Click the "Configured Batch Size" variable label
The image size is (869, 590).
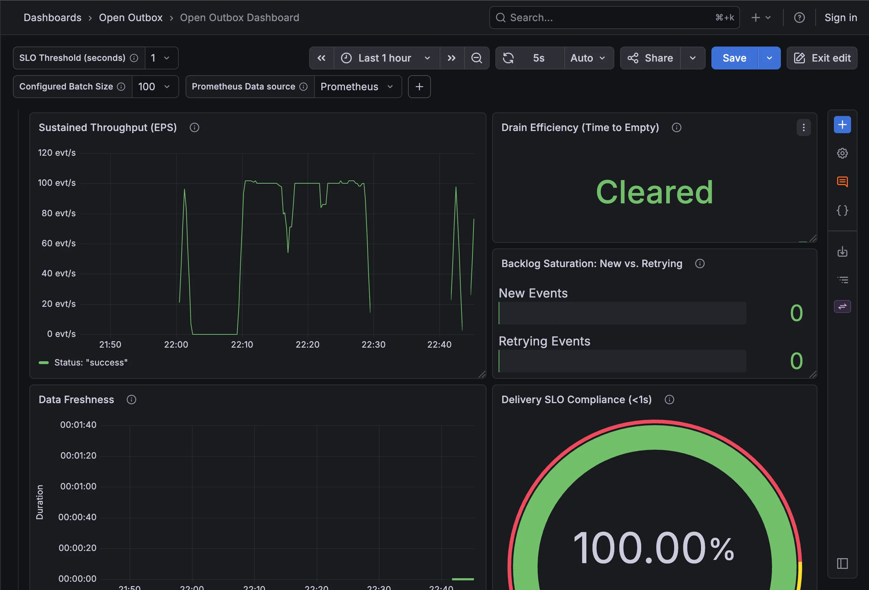point(66,87)
